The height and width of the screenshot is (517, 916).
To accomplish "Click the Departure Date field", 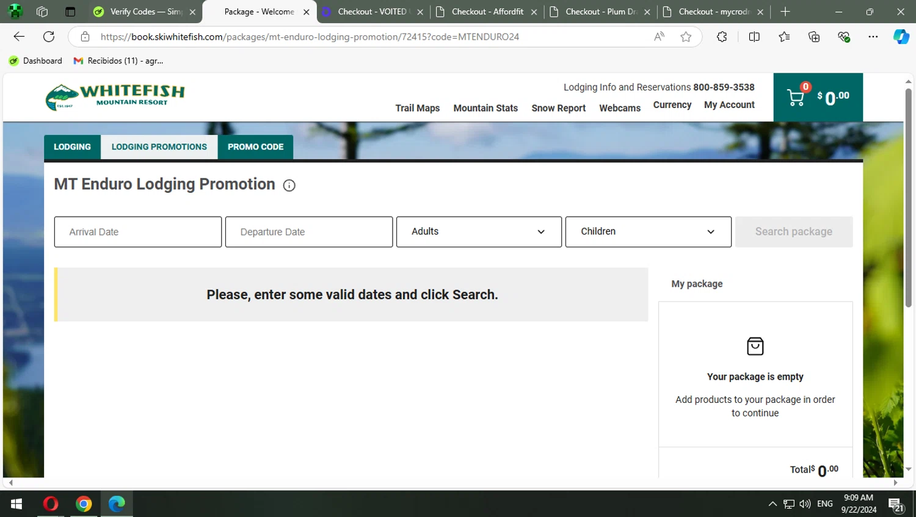I will 309,232.
